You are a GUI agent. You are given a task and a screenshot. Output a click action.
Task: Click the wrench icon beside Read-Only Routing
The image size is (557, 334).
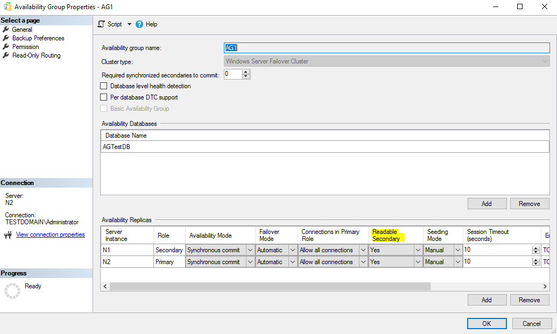(6, 55)
